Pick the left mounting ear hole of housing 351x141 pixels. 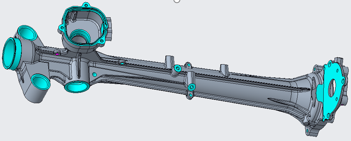click(61, 28)
